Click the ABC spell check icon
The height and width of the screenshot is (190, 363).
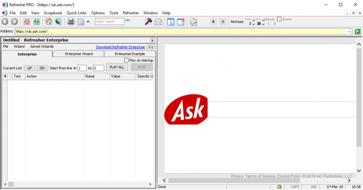click(x=127, y=20)
